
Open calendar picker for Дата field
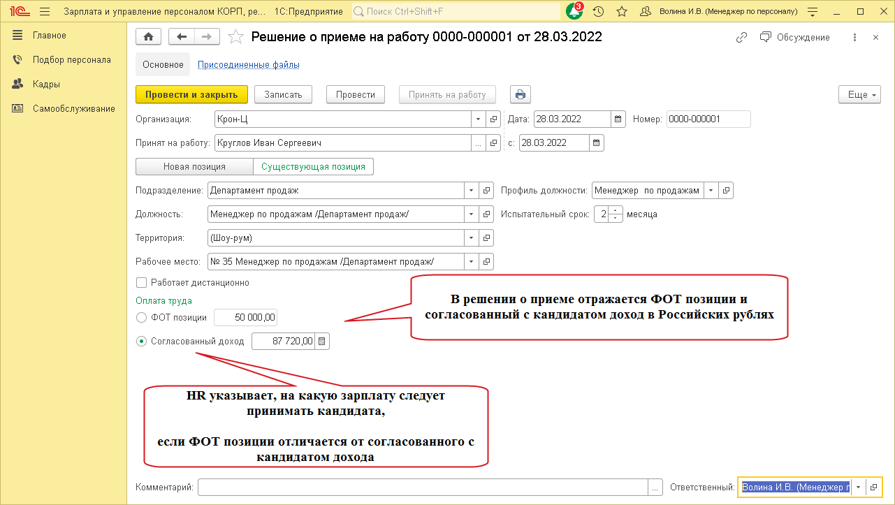(x=618, y=119)
